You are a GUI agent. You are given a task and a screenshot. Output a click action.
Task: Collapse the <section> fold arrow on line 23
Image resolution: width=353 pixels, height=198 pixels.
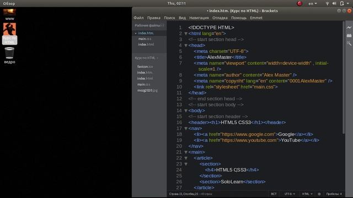(x=186, y=164)
